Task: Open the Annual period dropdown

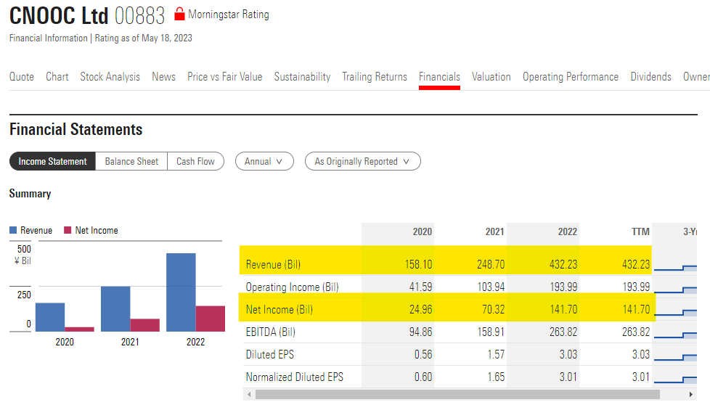Action: tap(264, 161)
